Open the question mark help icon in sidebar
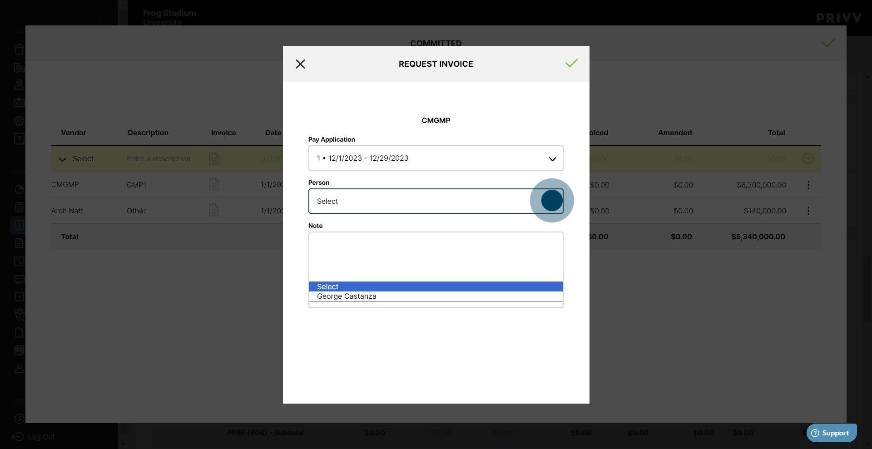 (19, 139)
